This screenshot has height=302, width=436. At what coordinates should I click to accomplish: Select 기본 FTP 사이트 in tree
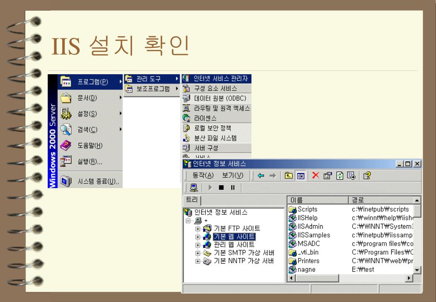coord(237,229)
